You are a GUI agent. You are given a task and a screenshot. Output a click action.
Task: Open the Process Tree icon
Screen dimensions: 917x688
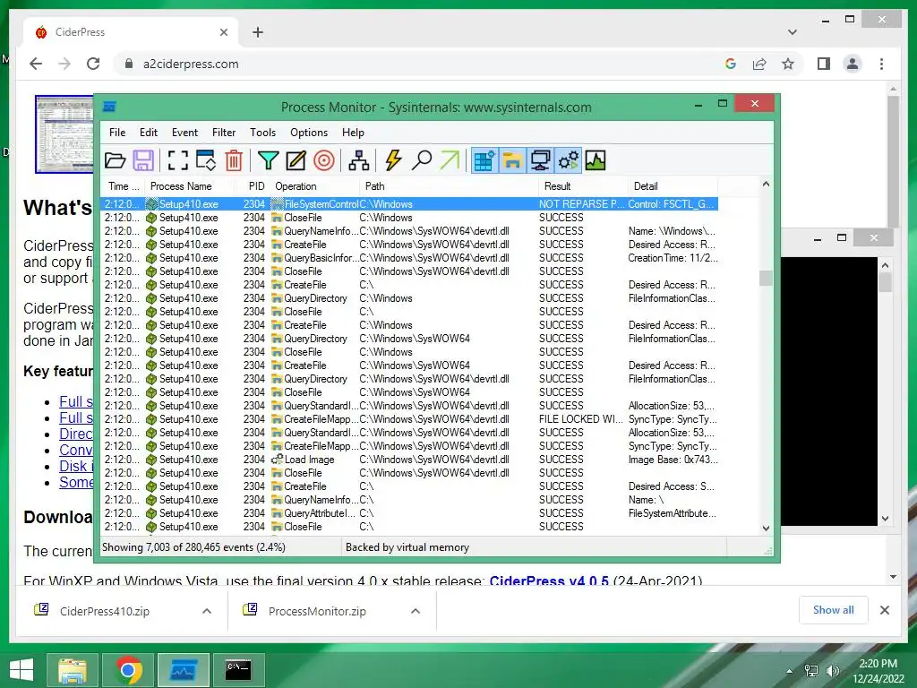pos(358,160)
